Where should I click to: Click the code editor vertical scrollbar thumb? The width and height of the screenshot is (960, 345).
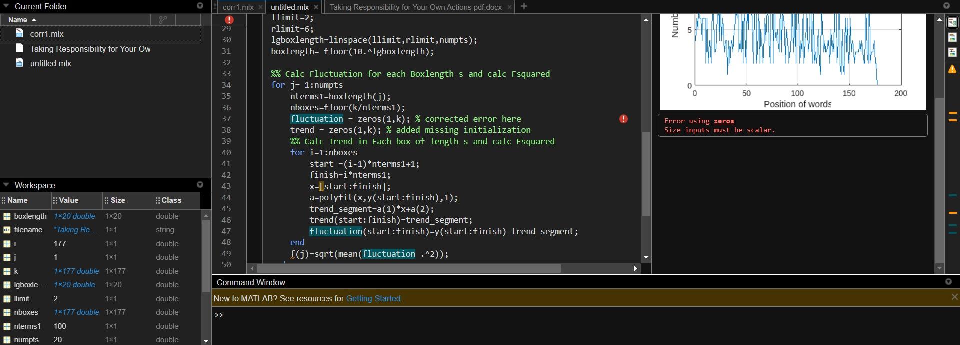click(646, 174)
